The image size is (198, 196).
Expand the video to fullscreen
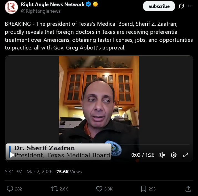click(x=186, y=155)
